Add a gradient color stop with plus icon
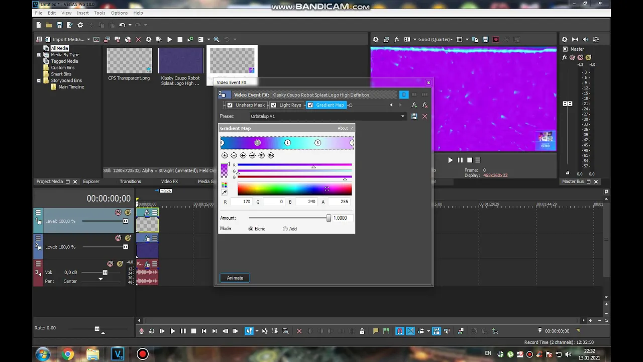The height and width of the screenshot is (362, 643). coord(225,155)
